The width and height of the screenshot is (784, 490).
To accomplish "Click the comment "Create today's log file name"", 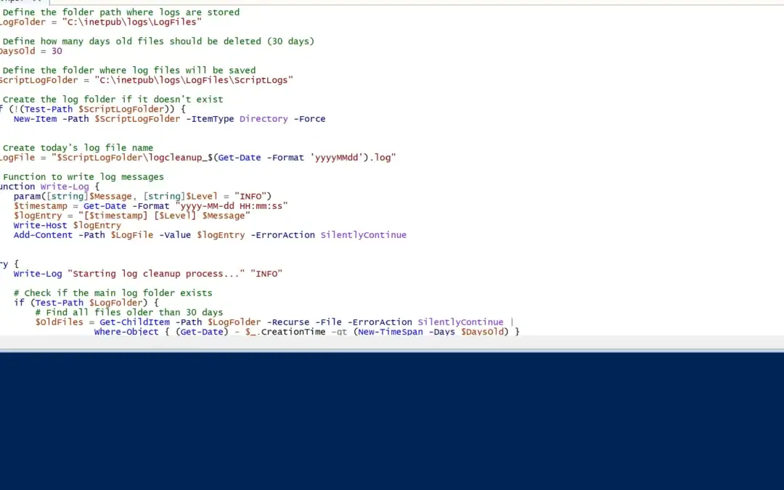I will 78,147.
